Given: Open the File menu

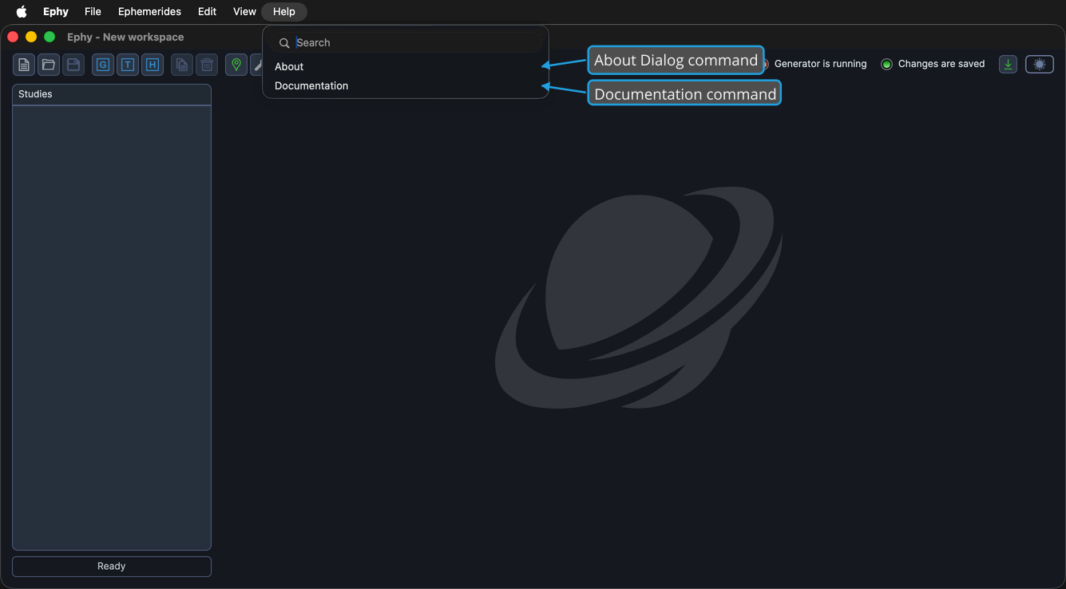Looking at the screenshot, I should coord(93,11).
